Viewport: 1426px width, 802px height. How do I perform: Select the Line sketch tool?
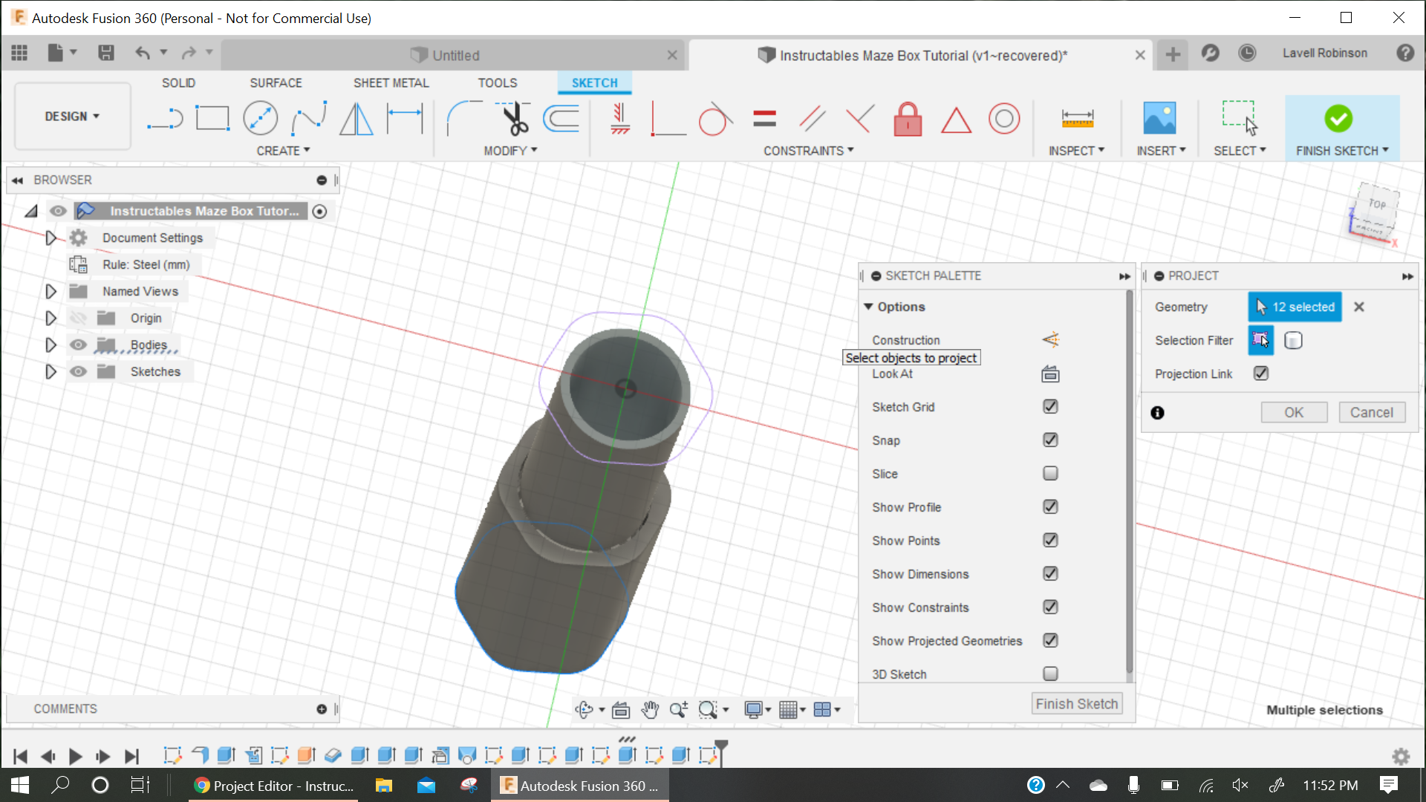165,118
